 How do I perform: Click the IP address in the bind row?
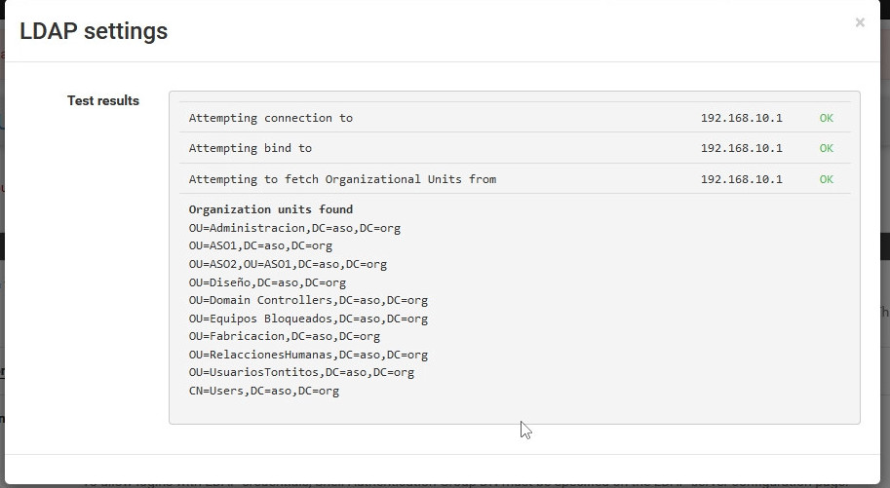point(741,148)
